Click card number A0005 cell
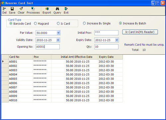 (21, 79)
